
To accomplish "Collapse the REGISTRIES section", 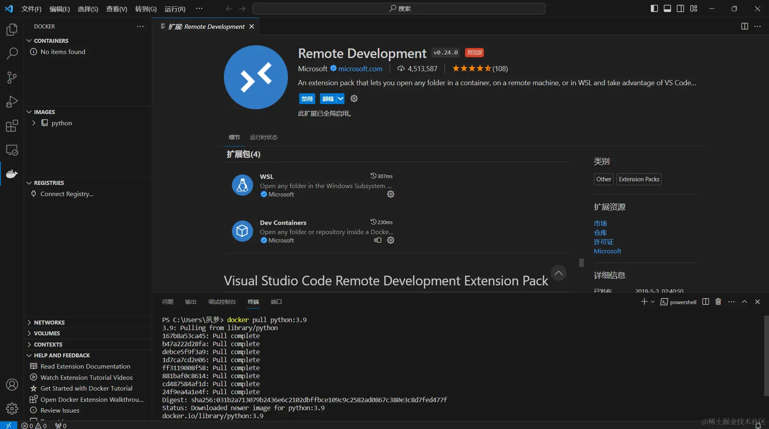I will pyautogui.click(x=29, y=183).
